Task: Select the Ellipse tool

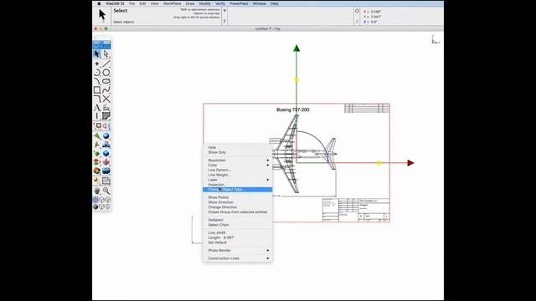Action: 106,81
